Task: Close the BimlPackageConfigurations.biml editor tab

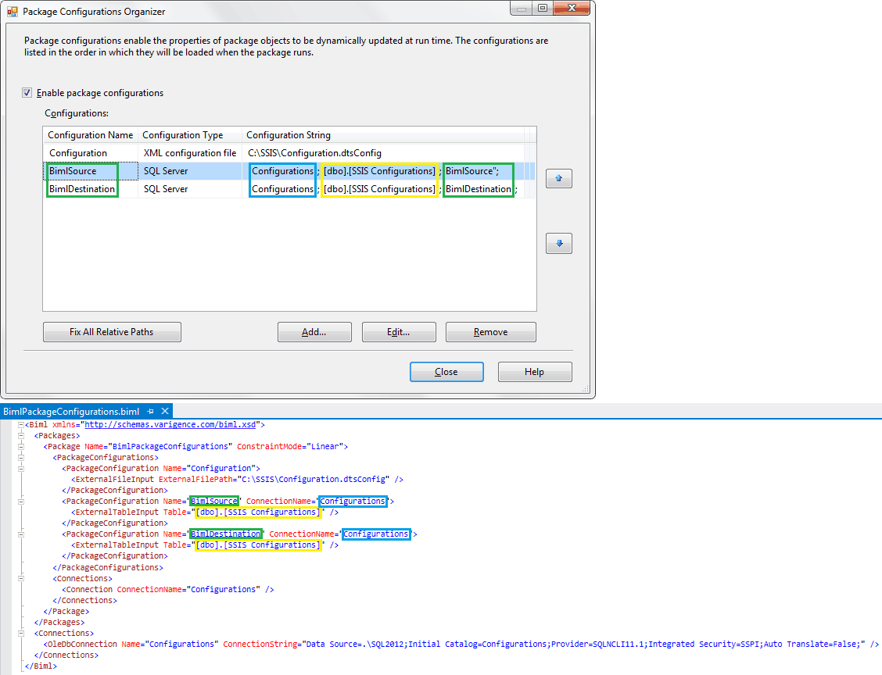Action: (x=165, y=411)
